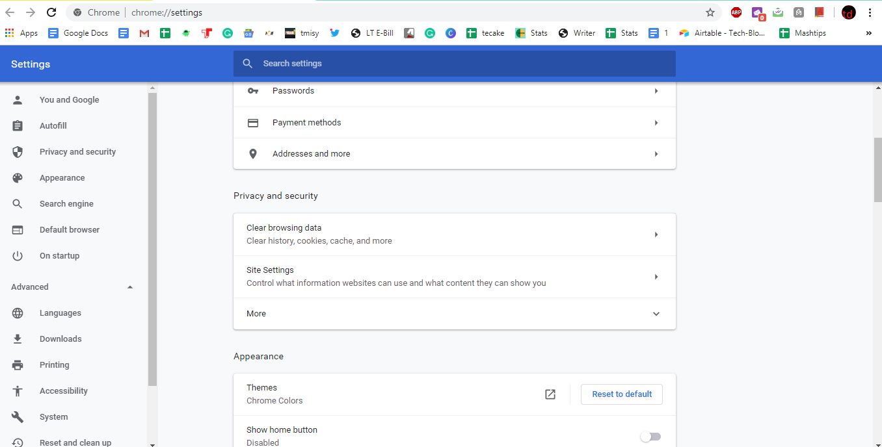This screenshot has height=447, width=882.
Task: Click the System wrench icon
Action: [x=18, y=417]
